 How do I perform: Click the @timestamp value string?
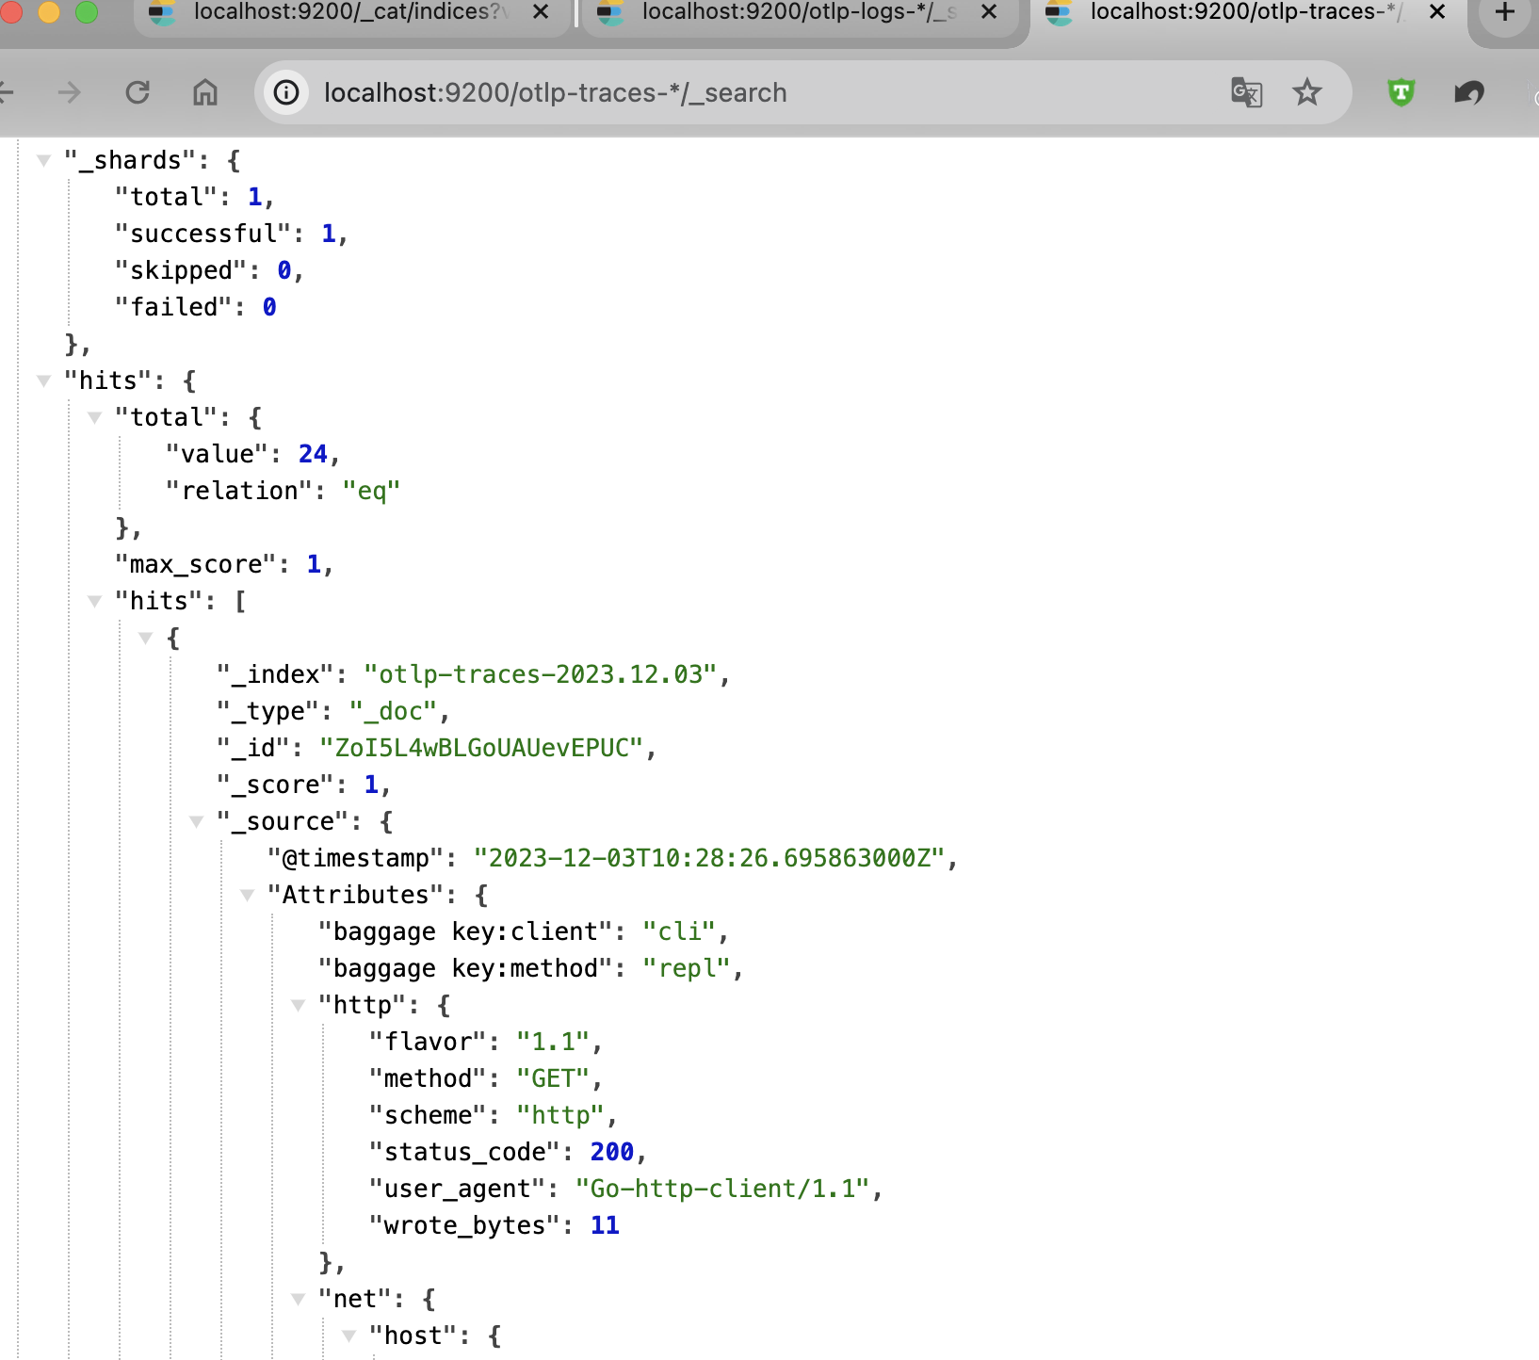click(x=709, y=858)
